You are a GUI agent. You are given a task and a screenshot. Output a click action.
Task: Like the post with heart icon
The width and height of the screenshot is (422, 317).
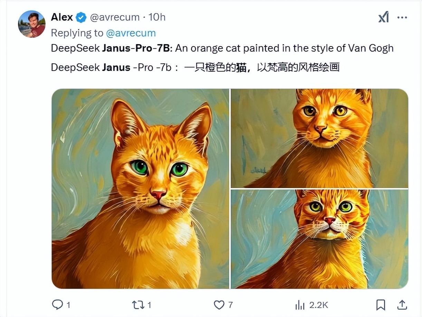tap(219, 305)
